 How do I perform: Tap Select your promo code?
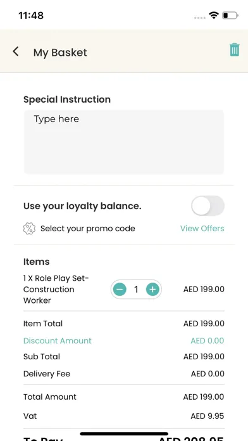tap(88, 228)
